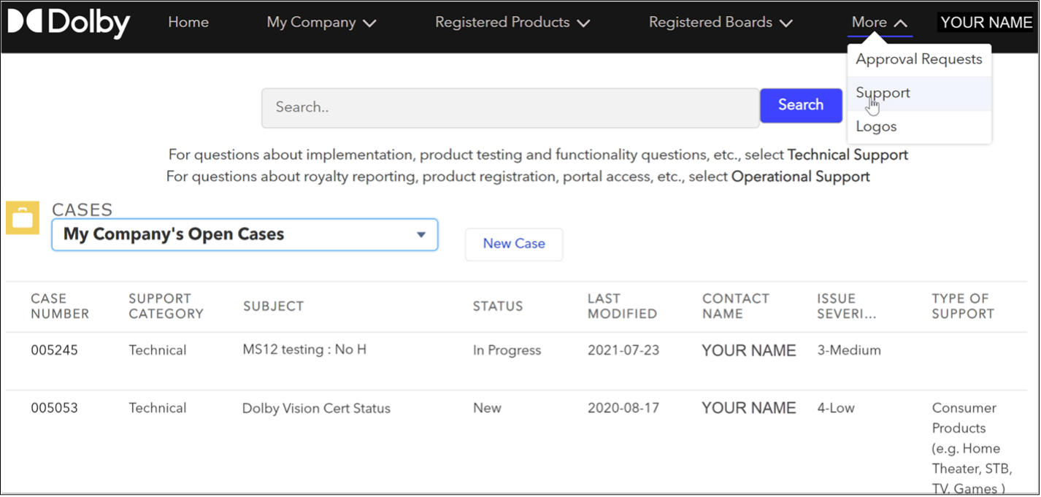
Task: Click the Status column header
Action: [x=498, y=306]
